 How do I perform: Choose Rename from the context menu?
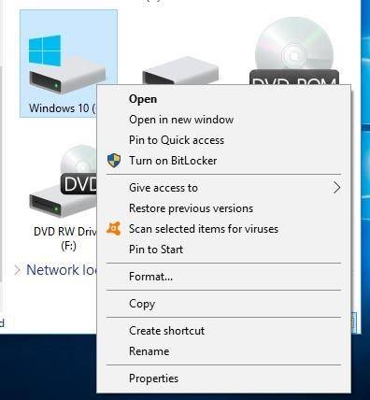tap(223, 351)
